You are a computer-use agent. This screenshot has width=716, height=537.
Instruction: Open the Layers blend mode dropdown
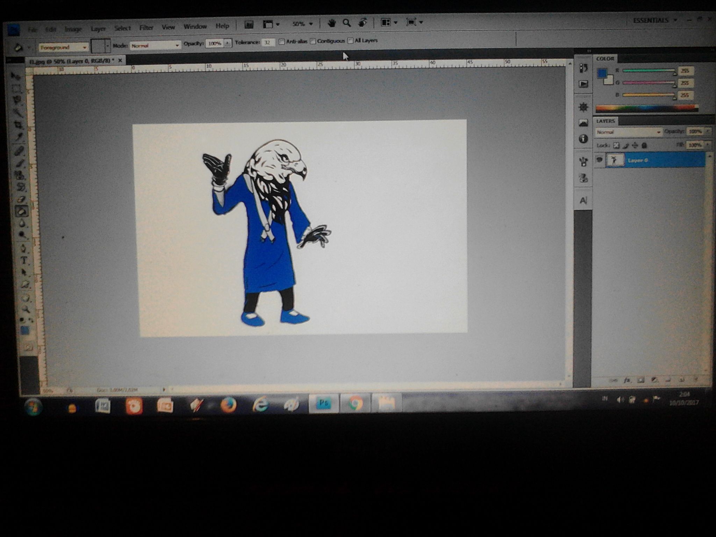pyautogui.click(x=628, y=132)
